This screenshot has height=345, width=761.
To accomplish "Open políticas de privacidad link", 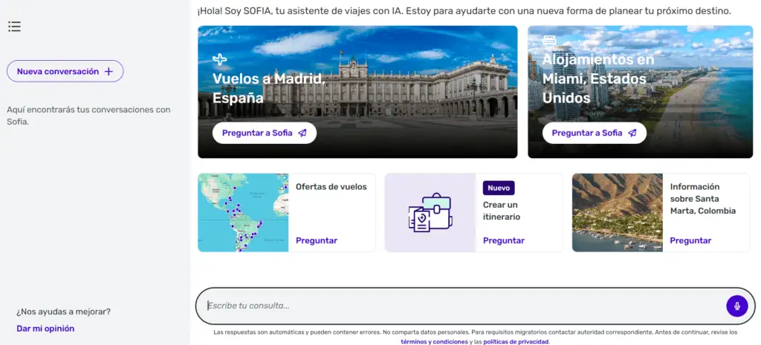I will 516,341.
